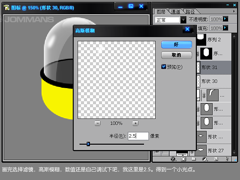Toggle the 预览 (Preview) checkbox
This screenshot has width=240, height=180.
pyautogui.click(x=163, y=67)
